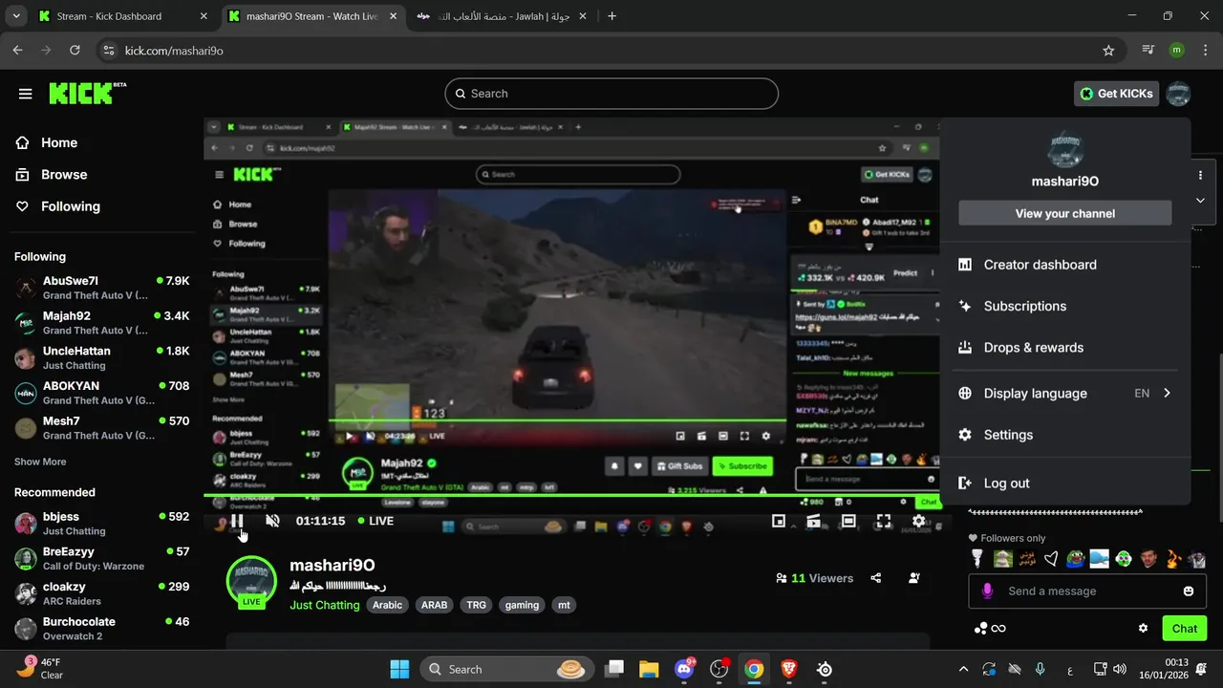This screenshot has height=688, width=1223.
Task: Click the mashari9O channel avatar with LIVE badge
Action: click(251, 581)
